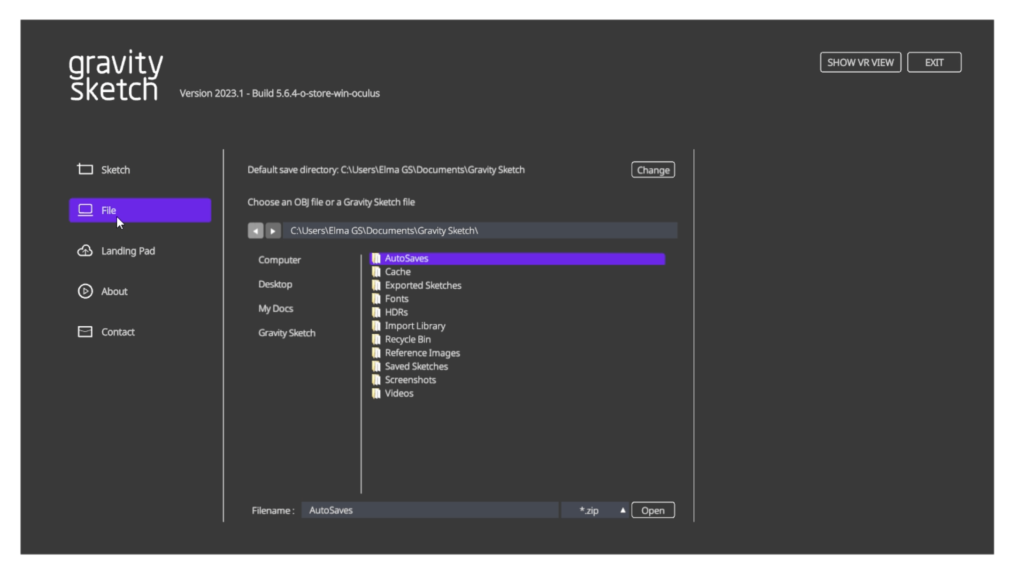Go back using the left arrow navigation button
Image resolution: width=1016 pixels, height=570 pixels.
pos(255,231)
